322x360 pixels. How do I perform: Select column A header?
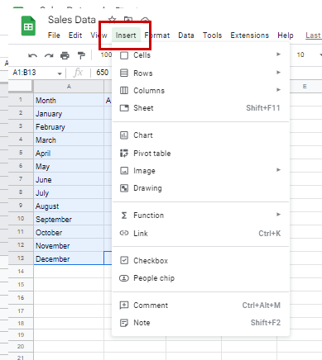tap(69, 87)
